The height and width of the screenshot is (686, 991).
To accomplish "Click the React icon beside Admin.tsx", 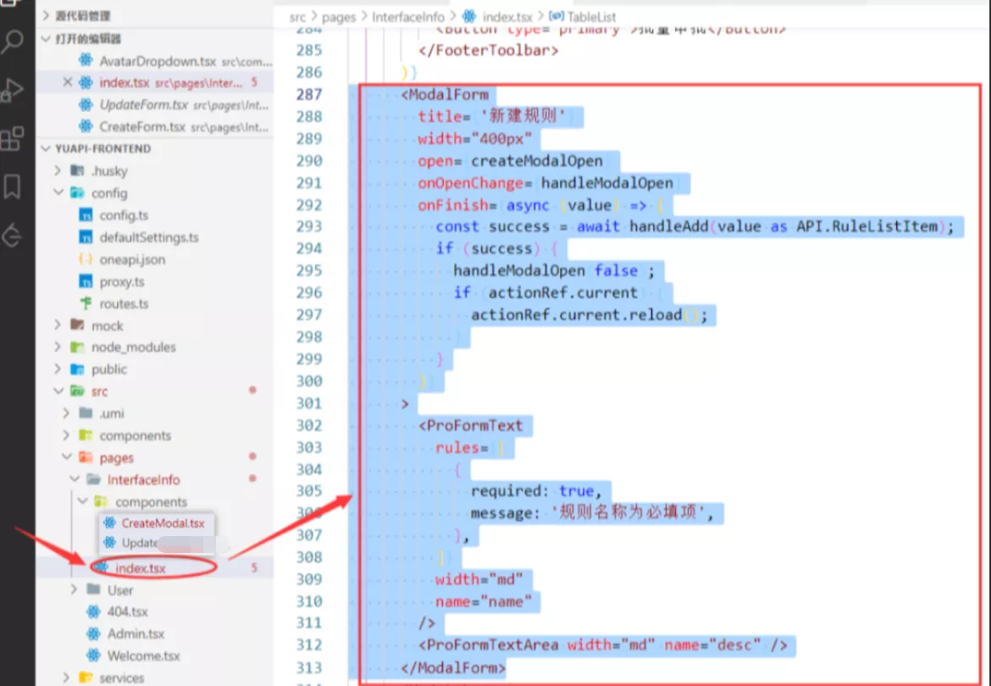I will tap(93, 633).
